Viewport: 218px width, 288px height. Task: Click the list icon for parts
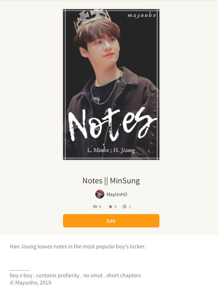click(124, 206)
